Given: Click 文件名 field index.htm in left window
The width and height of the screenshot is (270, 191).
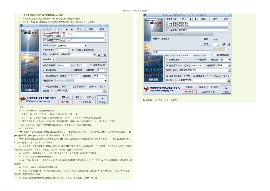Looking at the screenshot, I should 74,76.
